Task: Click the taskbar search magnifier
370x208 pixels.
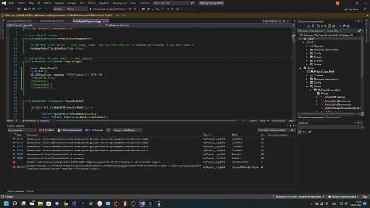Action: (x=15, y=203)
